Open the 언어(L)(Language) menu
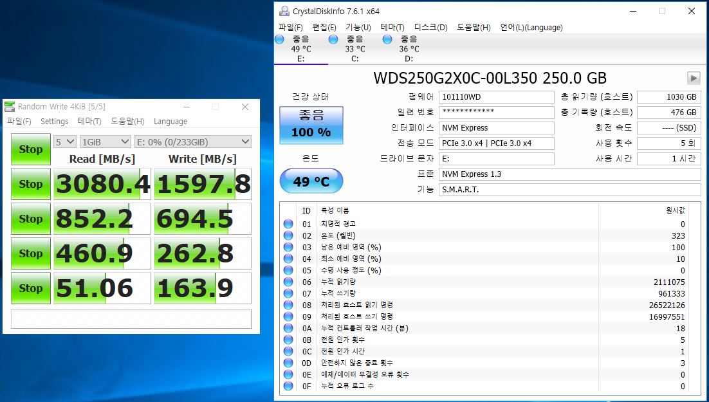 pos(531,27)
